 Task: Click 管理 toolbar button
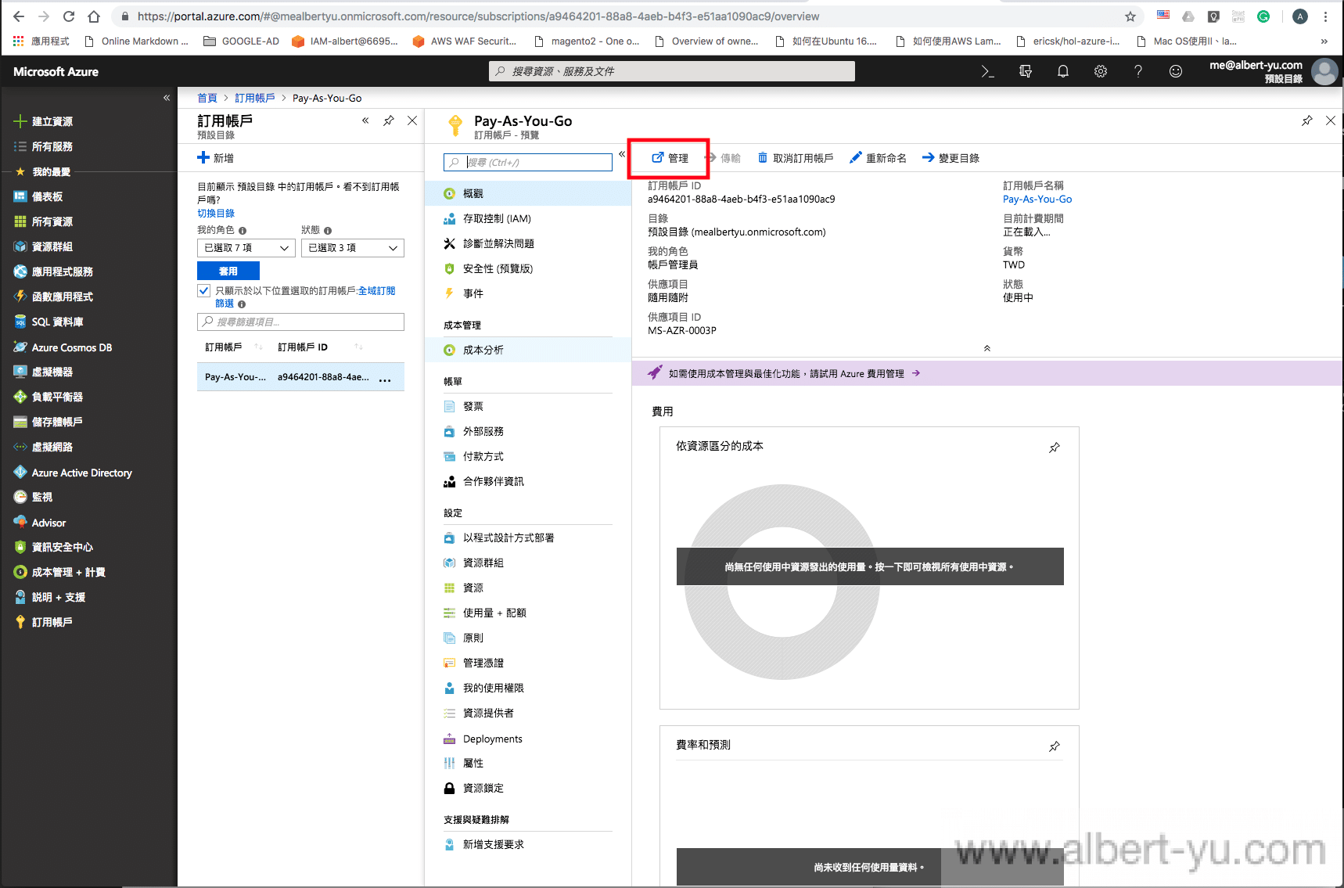pos(670,158)
